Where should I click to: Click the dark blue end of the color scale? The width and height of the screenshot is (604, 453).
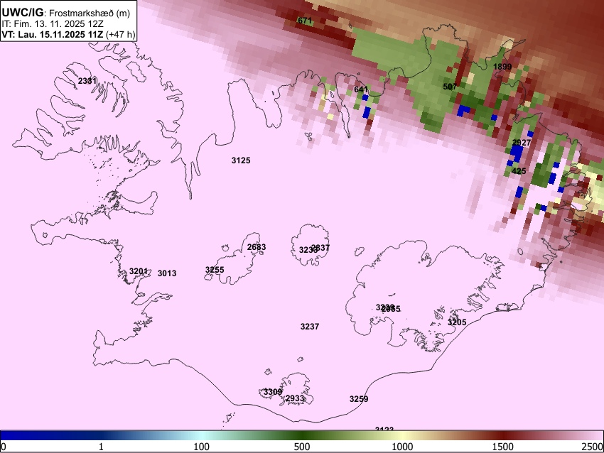(x=8, y=435)
